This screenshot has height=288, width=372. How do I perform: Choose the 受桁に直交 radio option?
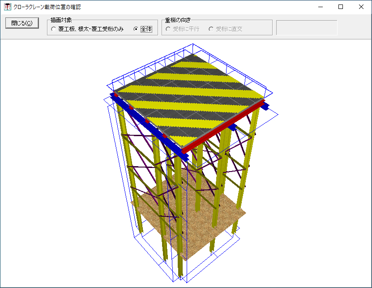[225, 29]
